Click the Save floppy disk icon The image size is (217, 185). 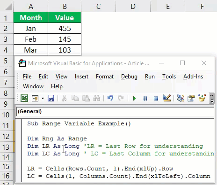[51, 98]
